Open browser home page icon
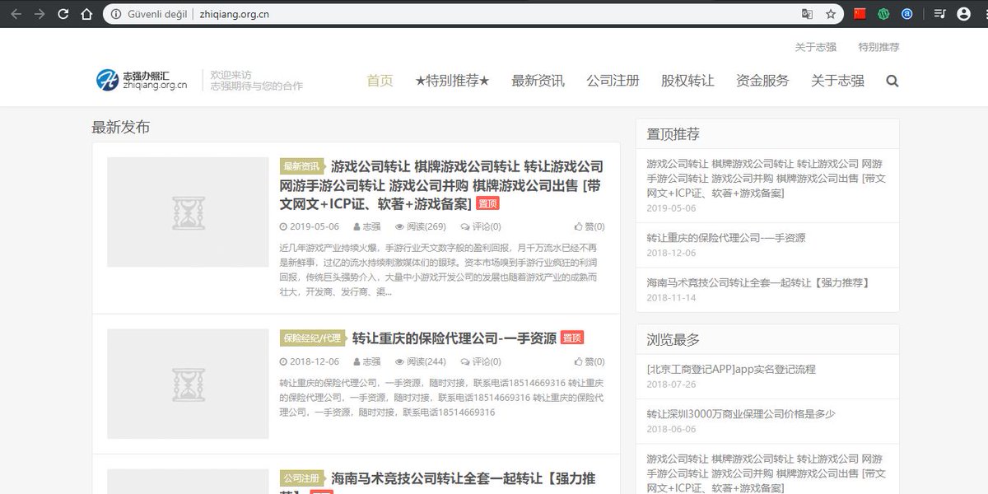The image size is (988, 494). [x=86, y=14]
